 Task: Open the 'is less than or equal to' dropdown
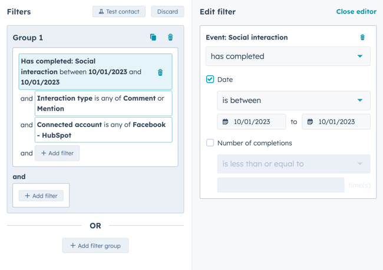pos(293,164)
